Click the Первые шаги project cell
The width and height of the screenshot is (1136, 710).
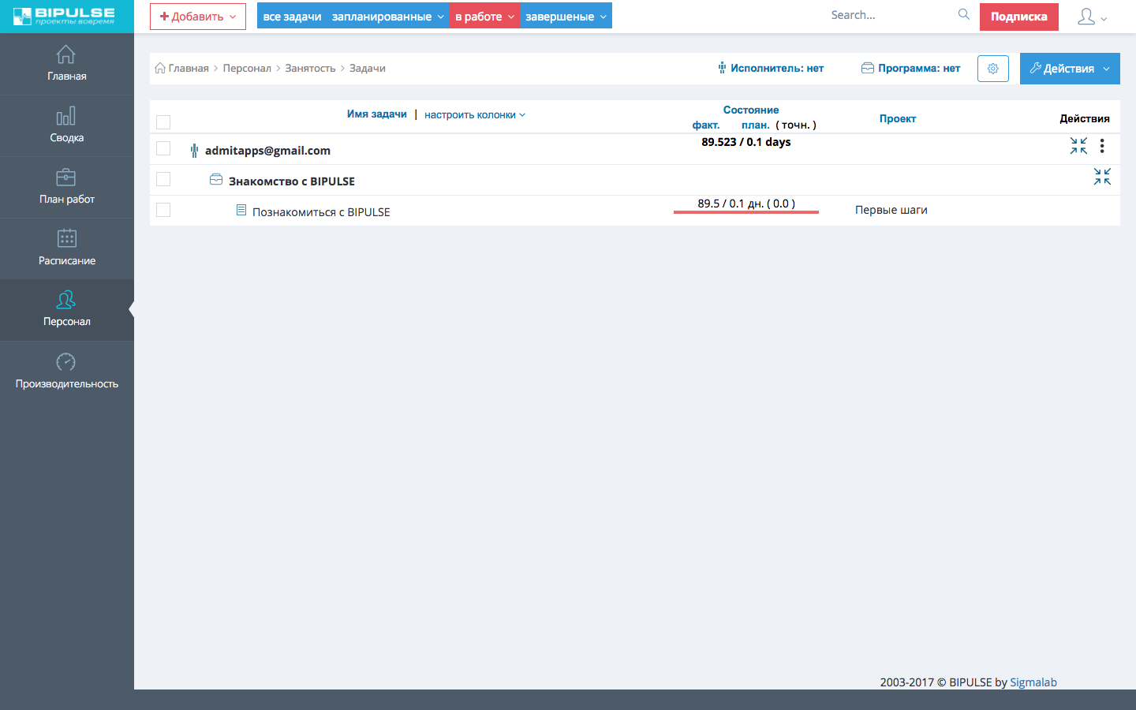tap(891, 211)
